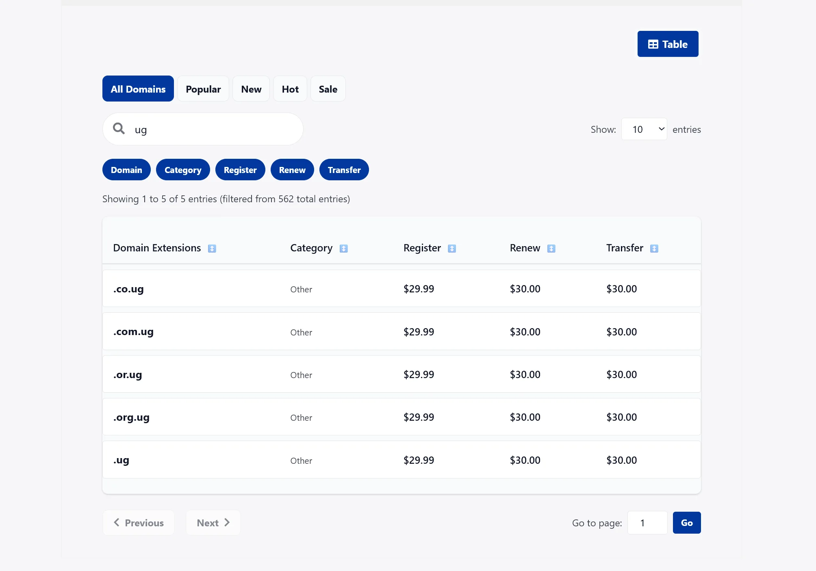Click the Go button
Image resolution: width=816 pixels, height=571 pixels.
687,523
